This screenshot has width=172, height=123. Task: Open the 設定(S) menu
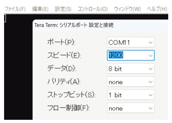[x=63, y=9]
